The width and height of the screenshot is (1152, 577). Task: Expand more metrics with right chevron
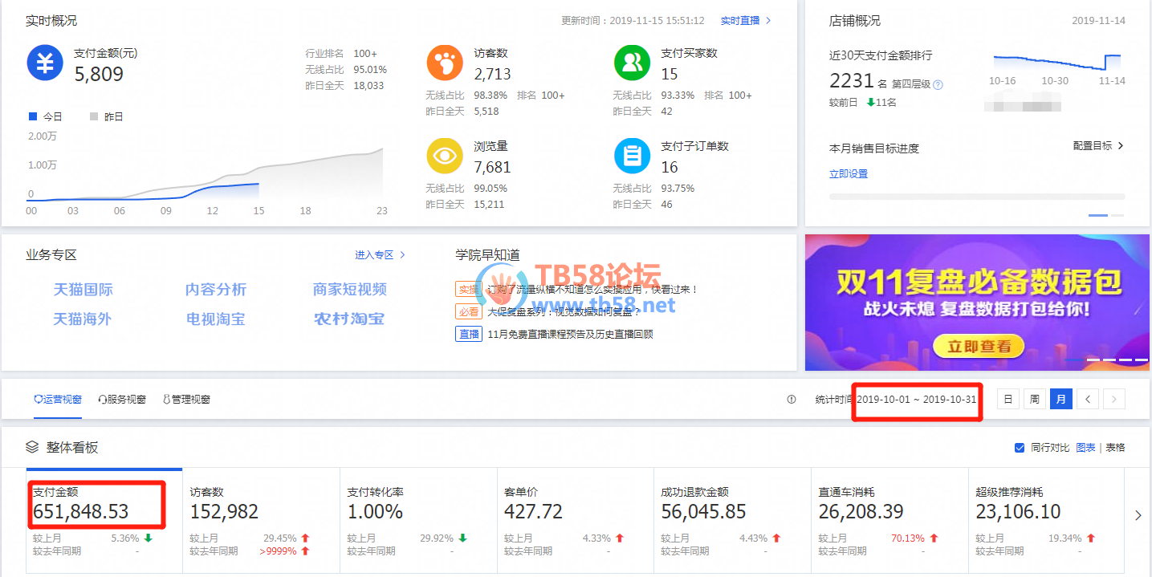click(1138, 516)
